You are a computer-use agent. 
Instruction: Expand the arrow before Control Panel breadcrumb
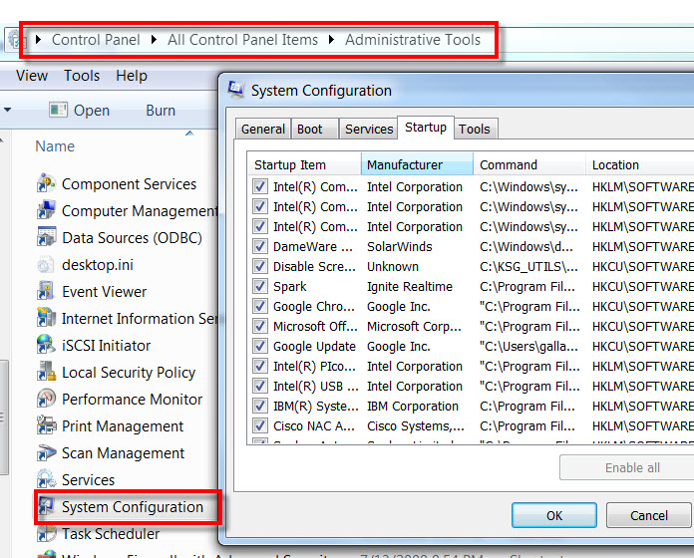39,39
